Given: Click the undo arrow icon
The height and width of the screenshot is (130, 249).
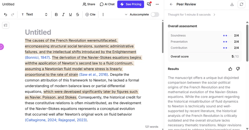Looking at the screenshot, I should (6, 14).
